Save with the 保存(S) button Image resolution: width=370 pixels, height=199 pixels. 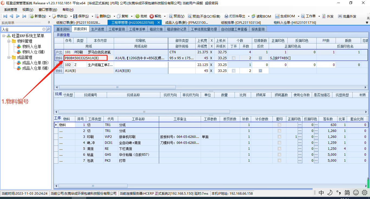[81, 16]
